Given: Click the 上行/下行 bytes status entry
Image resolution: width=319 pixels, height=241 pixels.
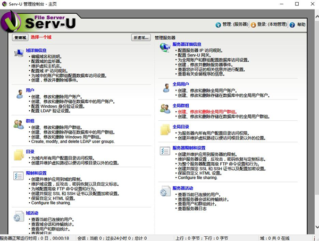Looking at the screenshot, I should [202, 238].
